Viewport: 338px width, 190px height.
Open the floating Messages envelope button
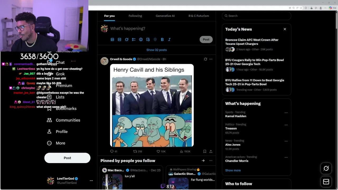(326, 182)
